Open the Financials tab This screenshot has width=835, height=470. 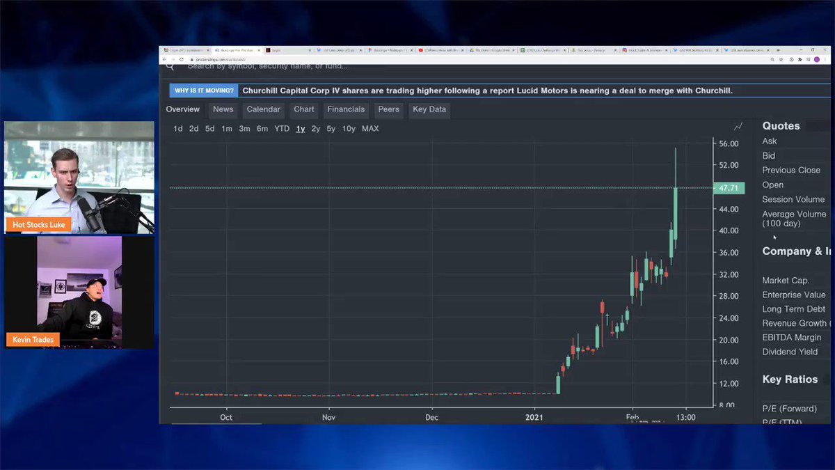[346, 109]
